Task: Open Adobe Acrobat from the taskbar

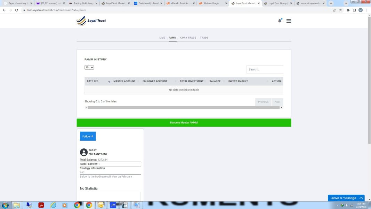Action: [41, 205]
